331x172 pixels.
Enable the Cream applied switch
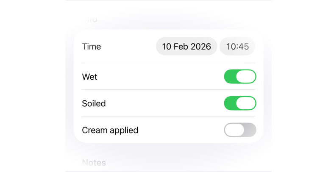[x=240, y=130]
